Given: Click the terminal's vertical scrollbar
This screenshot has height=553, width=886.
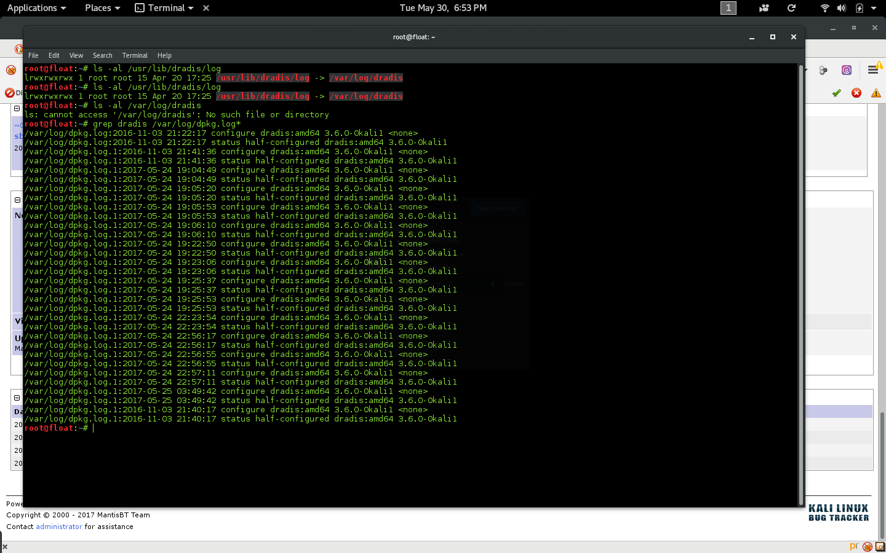Looking at the screenshot, I should click(x=800, y=283).
